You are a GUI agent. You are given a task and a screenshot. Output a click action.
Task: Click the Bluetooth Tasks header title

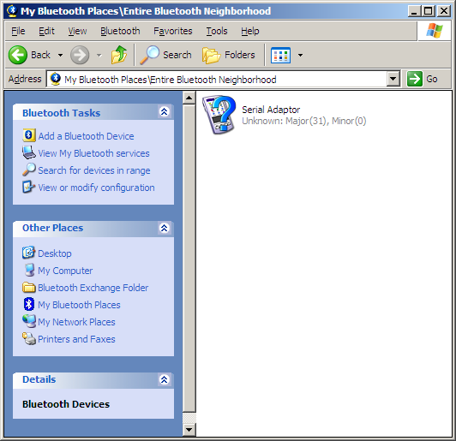62,113
